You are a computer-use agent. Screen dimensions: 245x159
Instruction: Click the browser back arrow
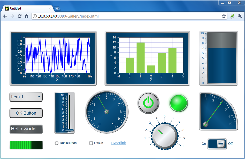click(x=5, y=16)
